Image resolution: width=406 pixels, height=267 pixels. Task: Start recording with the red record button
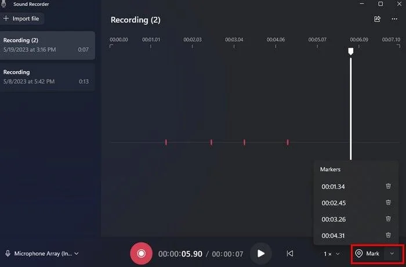(141, 254)
